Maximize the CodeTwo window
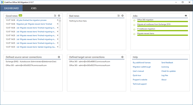Screen dimensions: 193x105 pyautogui.click(x=183, y=2)
